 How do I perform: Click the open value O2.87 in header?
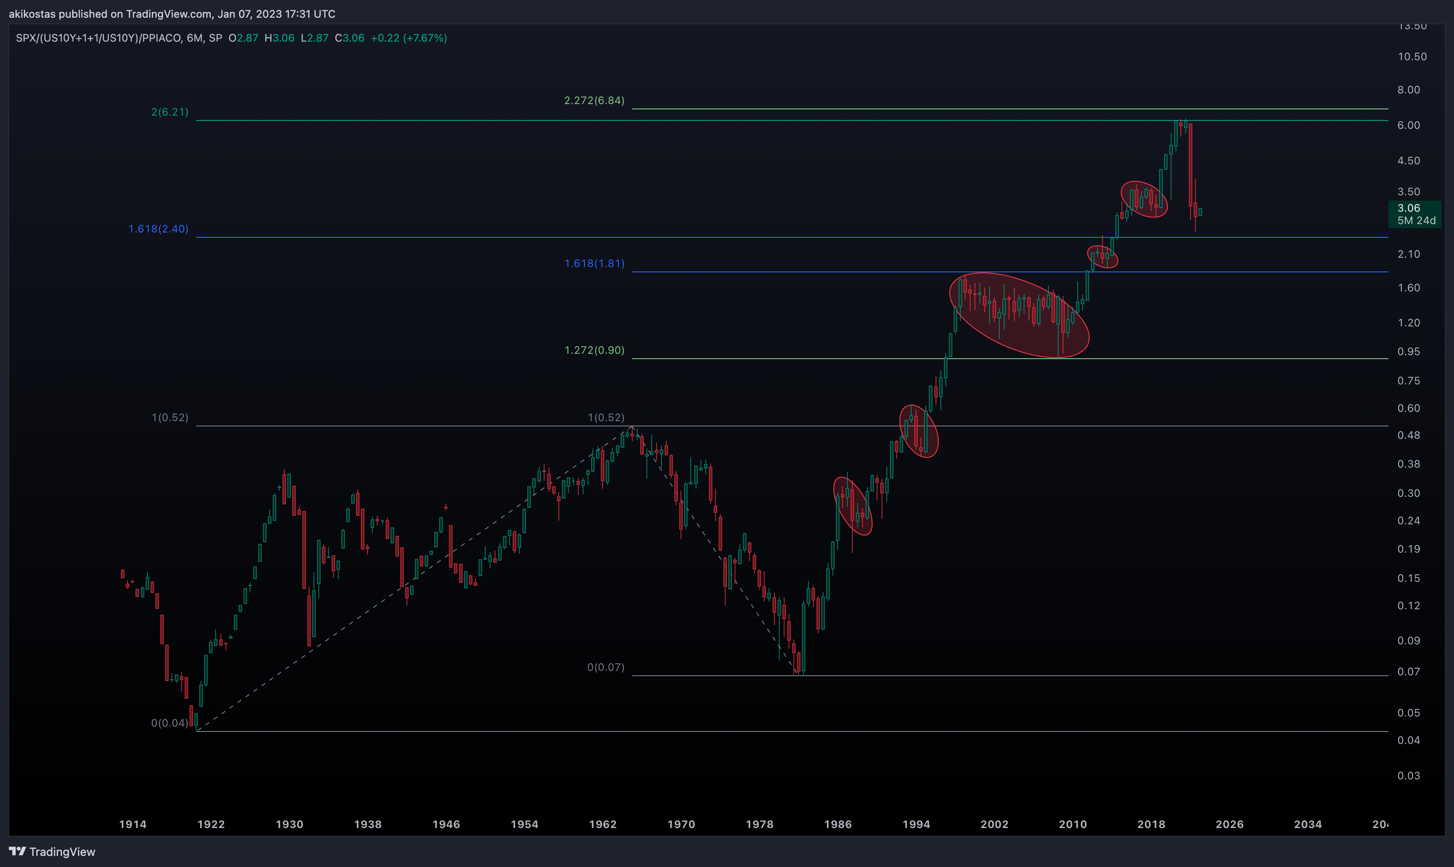243,38
